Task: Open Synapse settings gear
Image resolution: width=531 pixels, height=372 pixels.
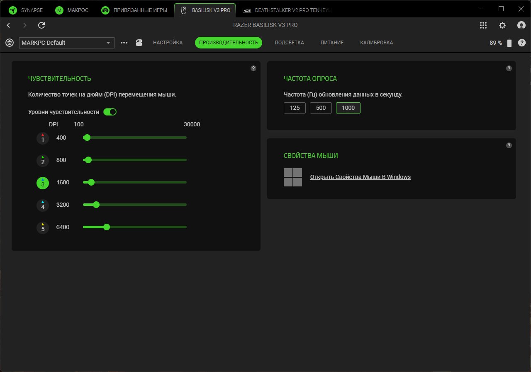Action: click(x=502, y=25)
